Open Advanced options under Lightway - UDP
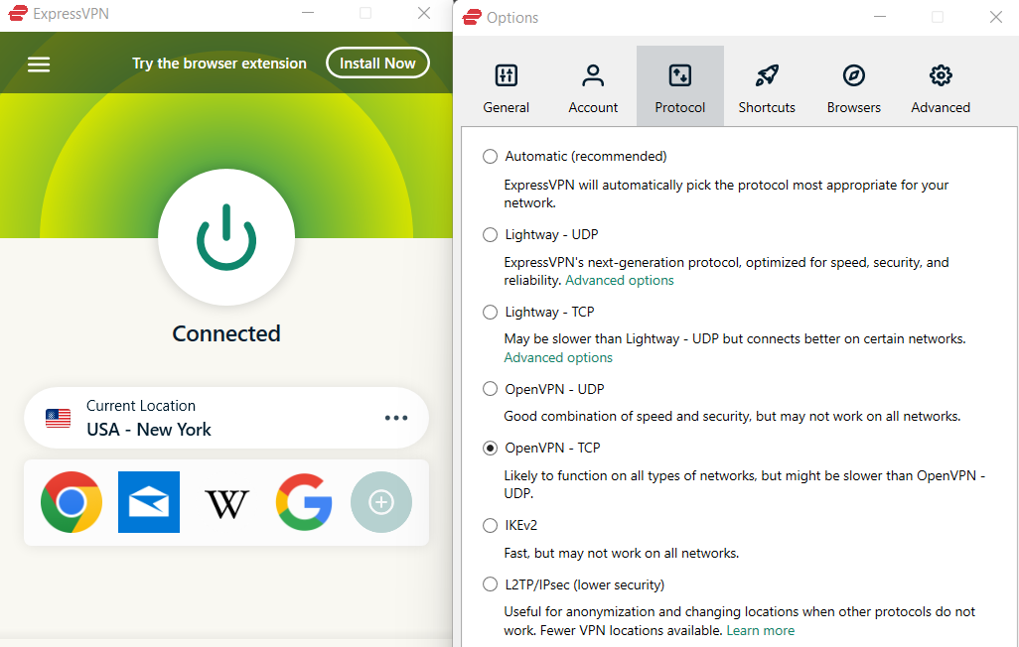 click(x=620, y=280)
